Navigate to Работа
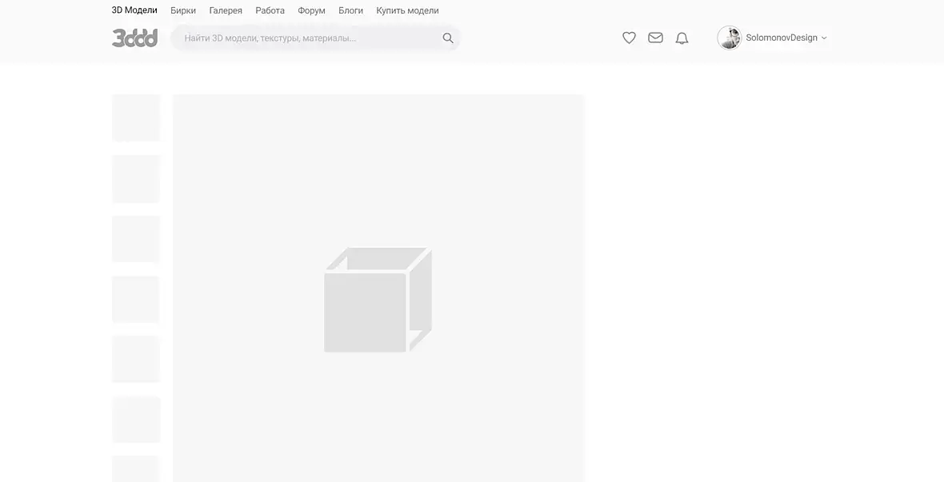 click(270, 10)
